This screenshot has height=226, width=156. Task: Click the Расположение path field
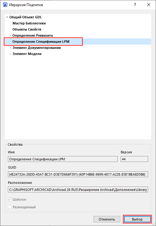[78, 190]
